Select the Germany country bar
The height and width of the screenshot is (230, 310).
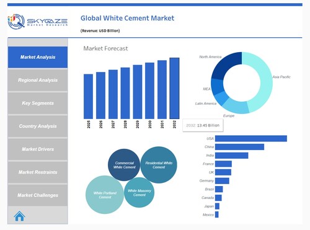point(222,180)
